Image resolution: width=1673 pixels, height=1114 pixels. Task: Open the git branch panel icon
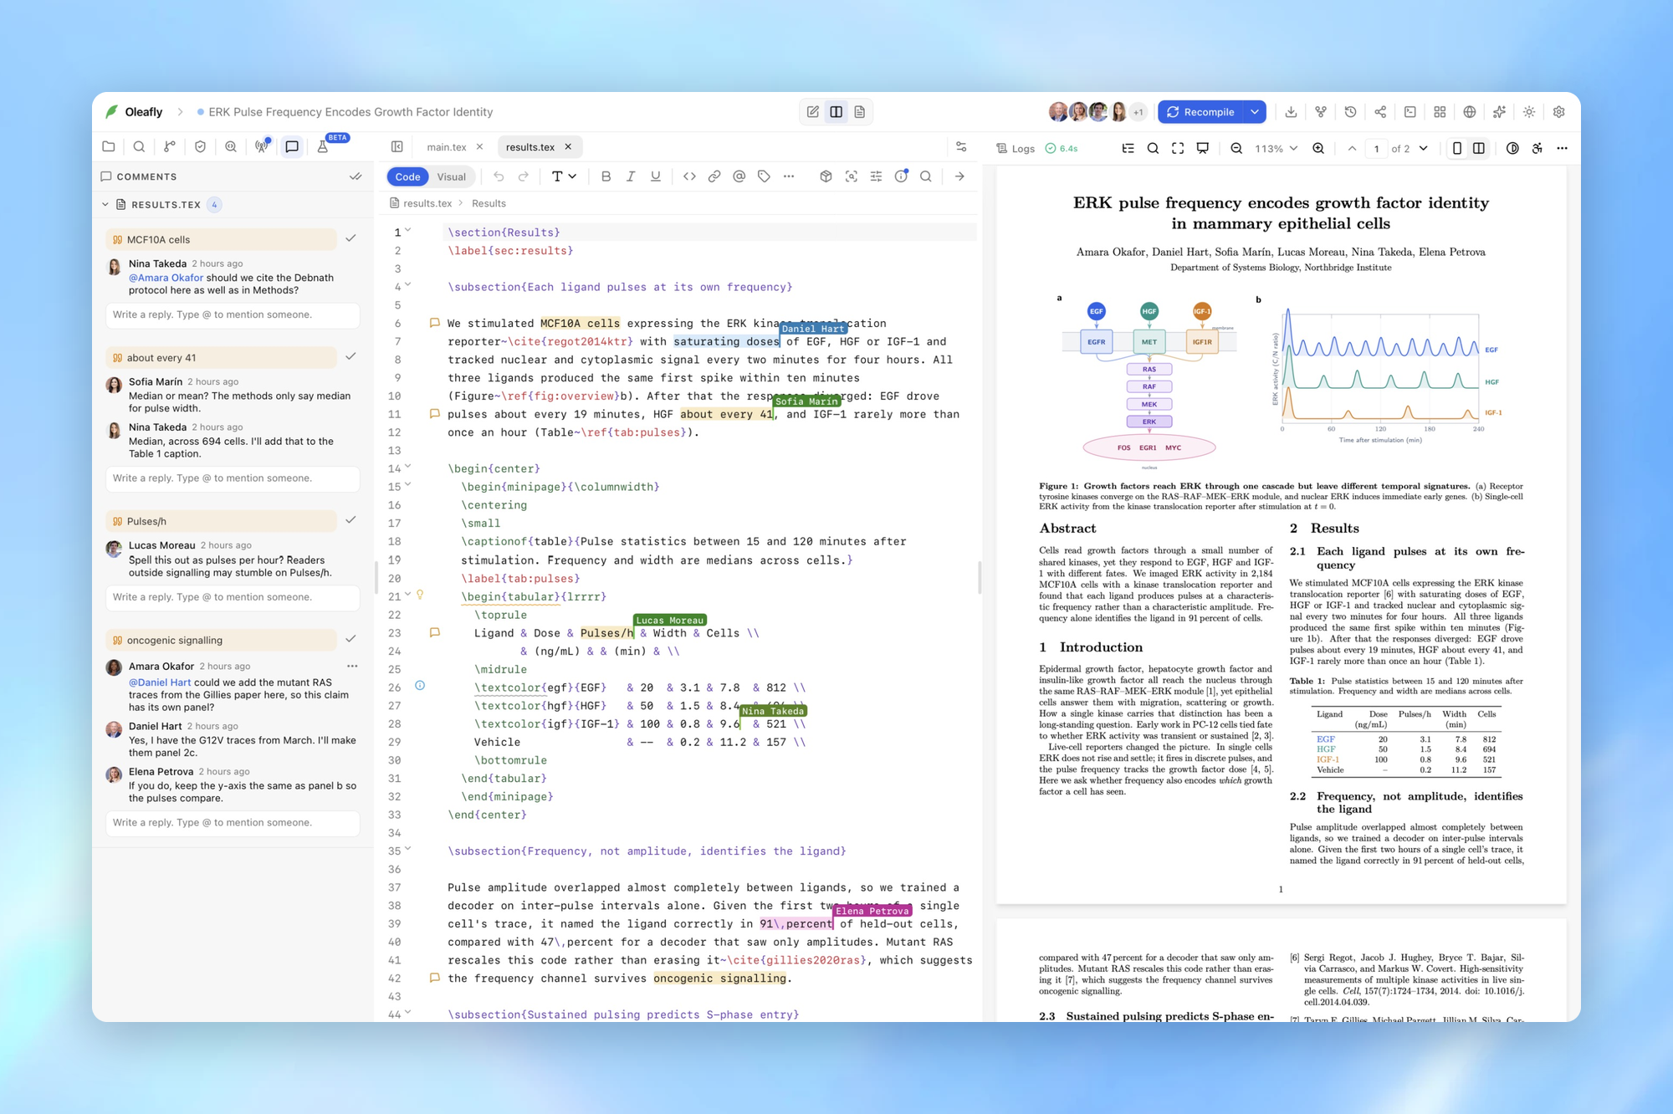170,146
